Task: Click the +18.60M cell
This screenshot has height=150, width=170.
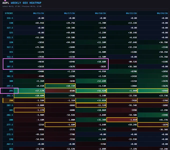Action: coord(29,96)
